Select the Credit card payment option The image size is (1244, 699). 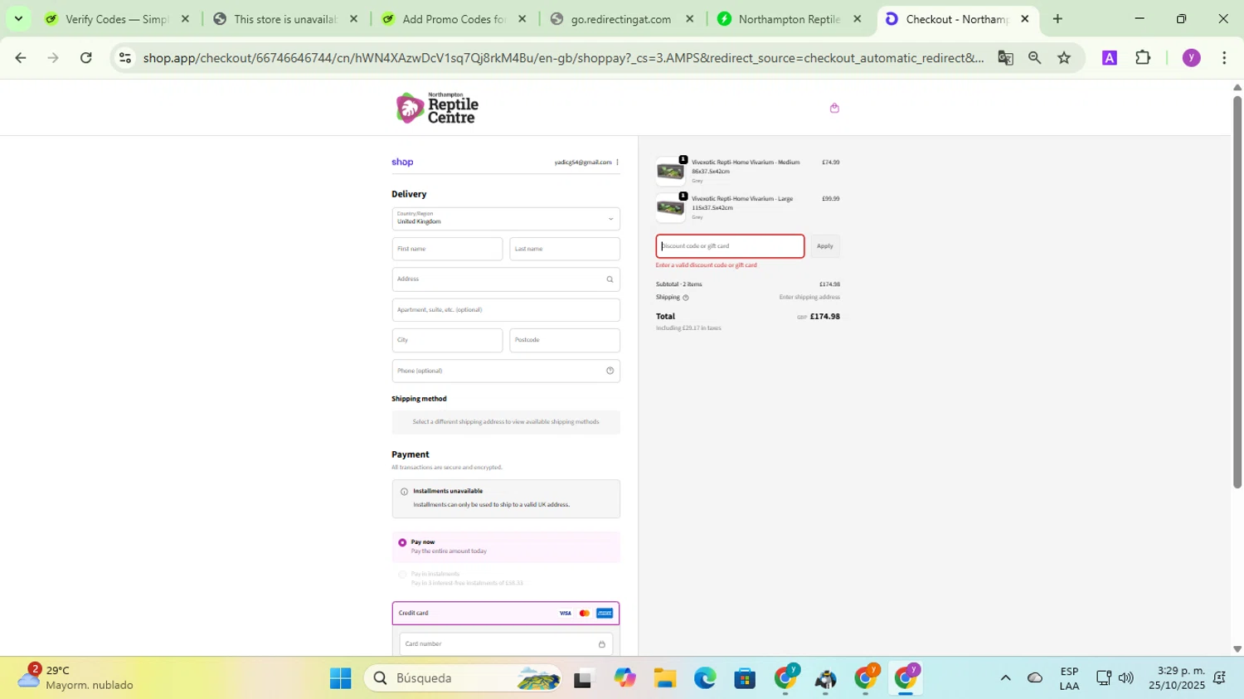click(506, 614)
